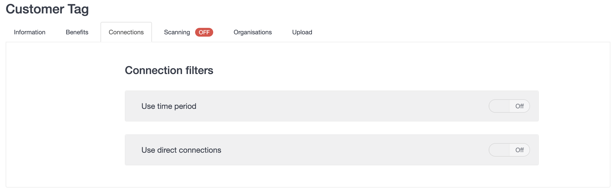
Task: Open the Upload tab
Action: [302, 32]
